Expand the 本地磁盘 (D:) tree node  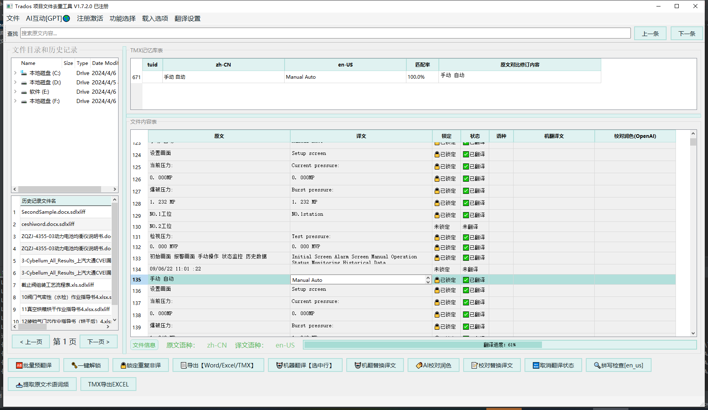point(15,82)
